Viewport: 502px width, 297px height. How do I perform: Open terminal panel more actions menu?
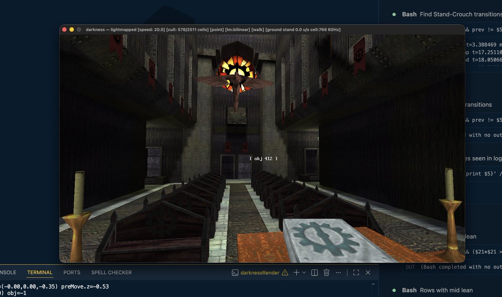tap(338, 273)
